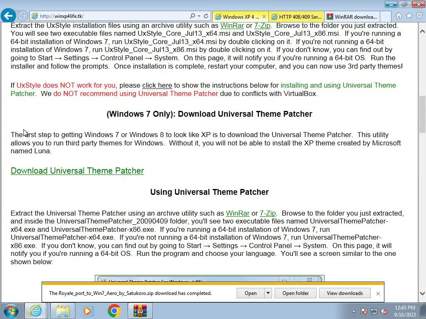Switch to the WinRAR download tab
The height and width of the screenshot is (319, 426).
coord(352,17)
